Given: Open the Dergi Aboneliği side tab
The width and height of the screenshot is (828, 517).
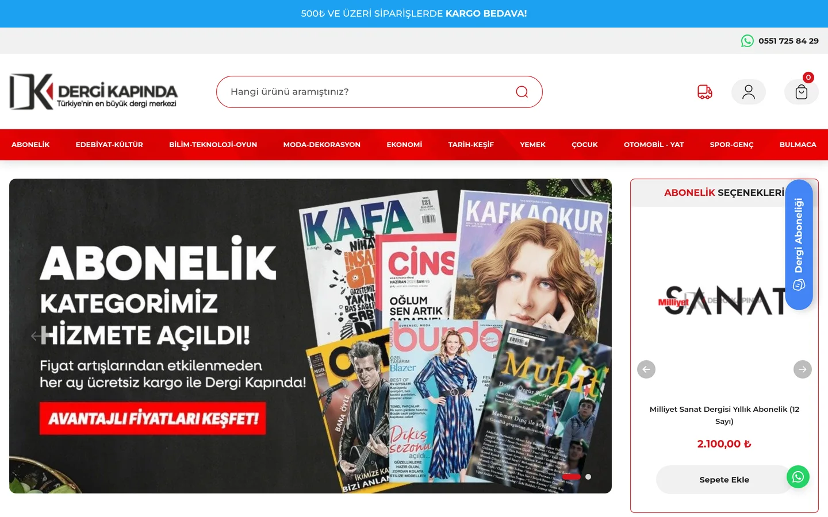Looking at the screenshot, I should point(799,245).
